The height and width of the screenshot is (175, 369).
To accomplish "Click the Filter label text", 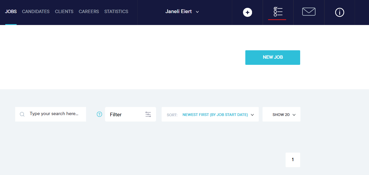I will (116, 115).
